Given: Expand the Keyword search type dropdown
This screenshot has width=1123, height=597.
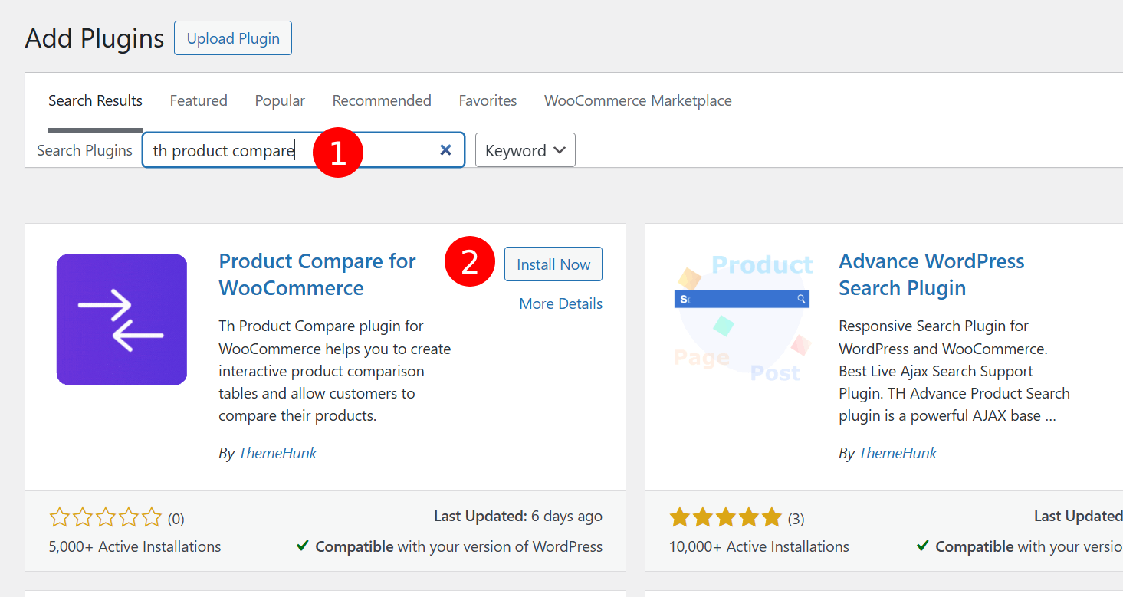Looking at the screenshot, I should coord(525,150).
